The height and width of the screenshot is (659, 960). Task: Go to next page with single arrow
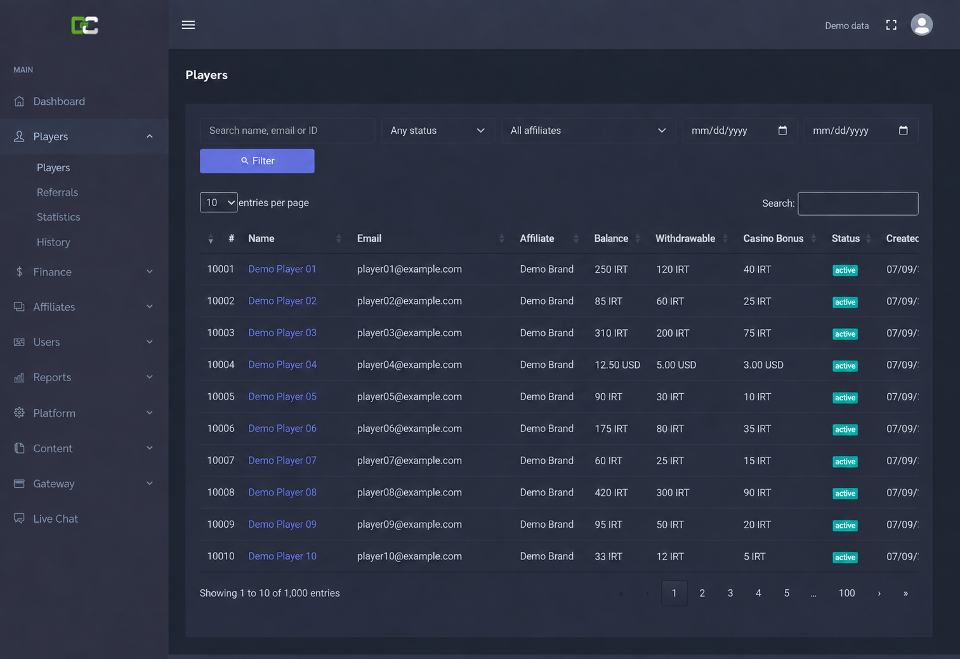point(879,594)
